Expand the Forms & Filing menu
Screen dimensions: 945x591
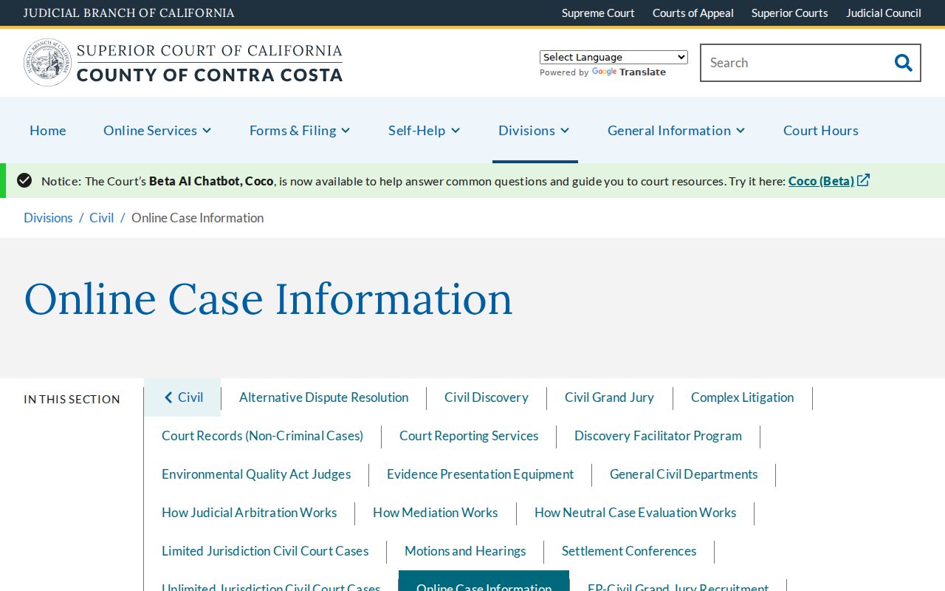(x=300, y=130)
